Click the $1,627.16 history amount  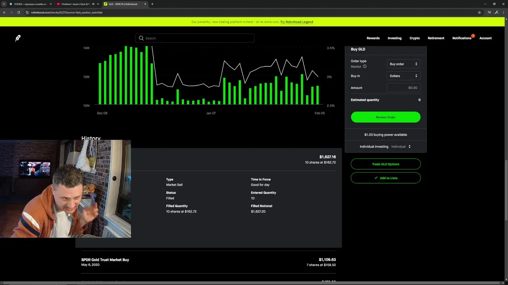[327, 157]
